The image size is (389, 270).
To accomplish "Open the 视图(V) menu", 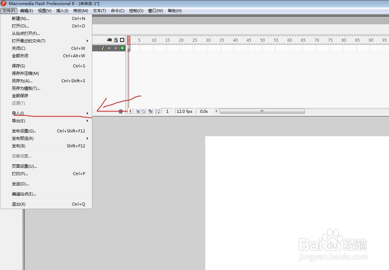I will 45,10.
